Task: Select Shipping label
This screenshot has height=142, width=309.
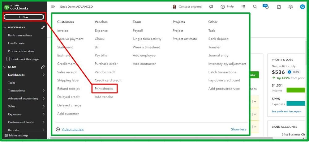Action: (68, 80)
